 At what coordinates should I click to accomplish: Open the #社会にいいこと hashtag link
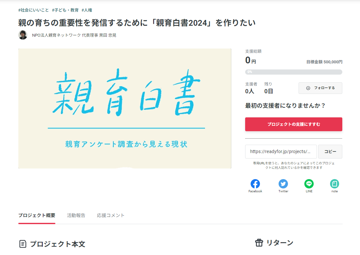click(33, 10)
